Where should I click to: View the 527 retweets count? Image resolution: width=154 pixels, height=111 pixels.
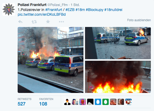point(22,104)
